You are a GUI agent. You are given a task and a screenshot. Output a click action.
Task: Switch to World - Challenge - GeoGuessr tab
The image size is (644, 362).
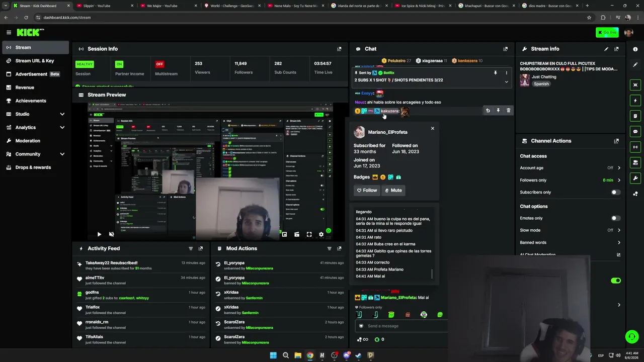(x=232, y=6)
